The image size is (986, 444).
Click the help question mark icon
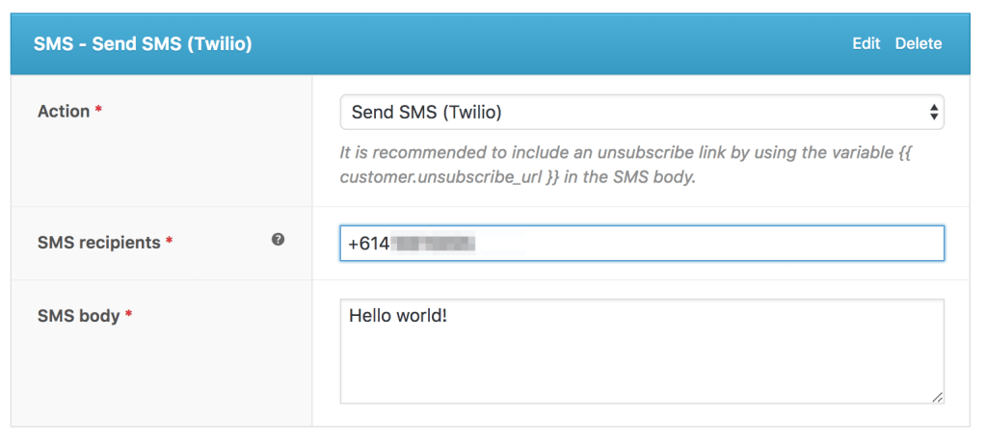point(278,240)
